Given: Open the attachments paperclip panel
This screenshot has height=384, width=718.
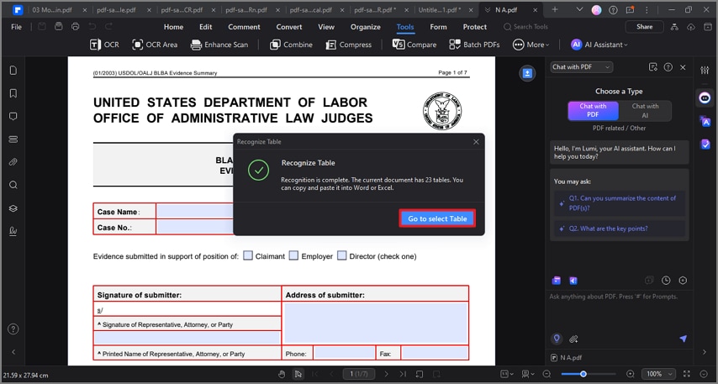Looking at the screenshot, I should (13, 162).
